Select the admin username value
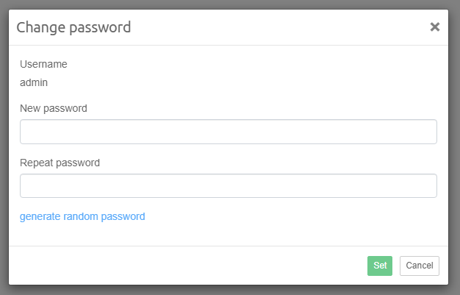 [34, 83]
